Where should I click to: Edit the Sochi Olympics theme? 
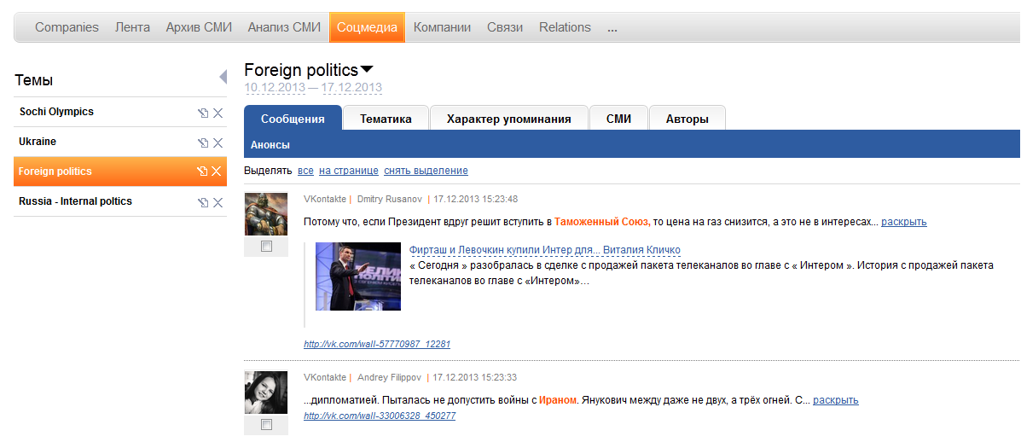pyautogui.click(x=203, y=113)
